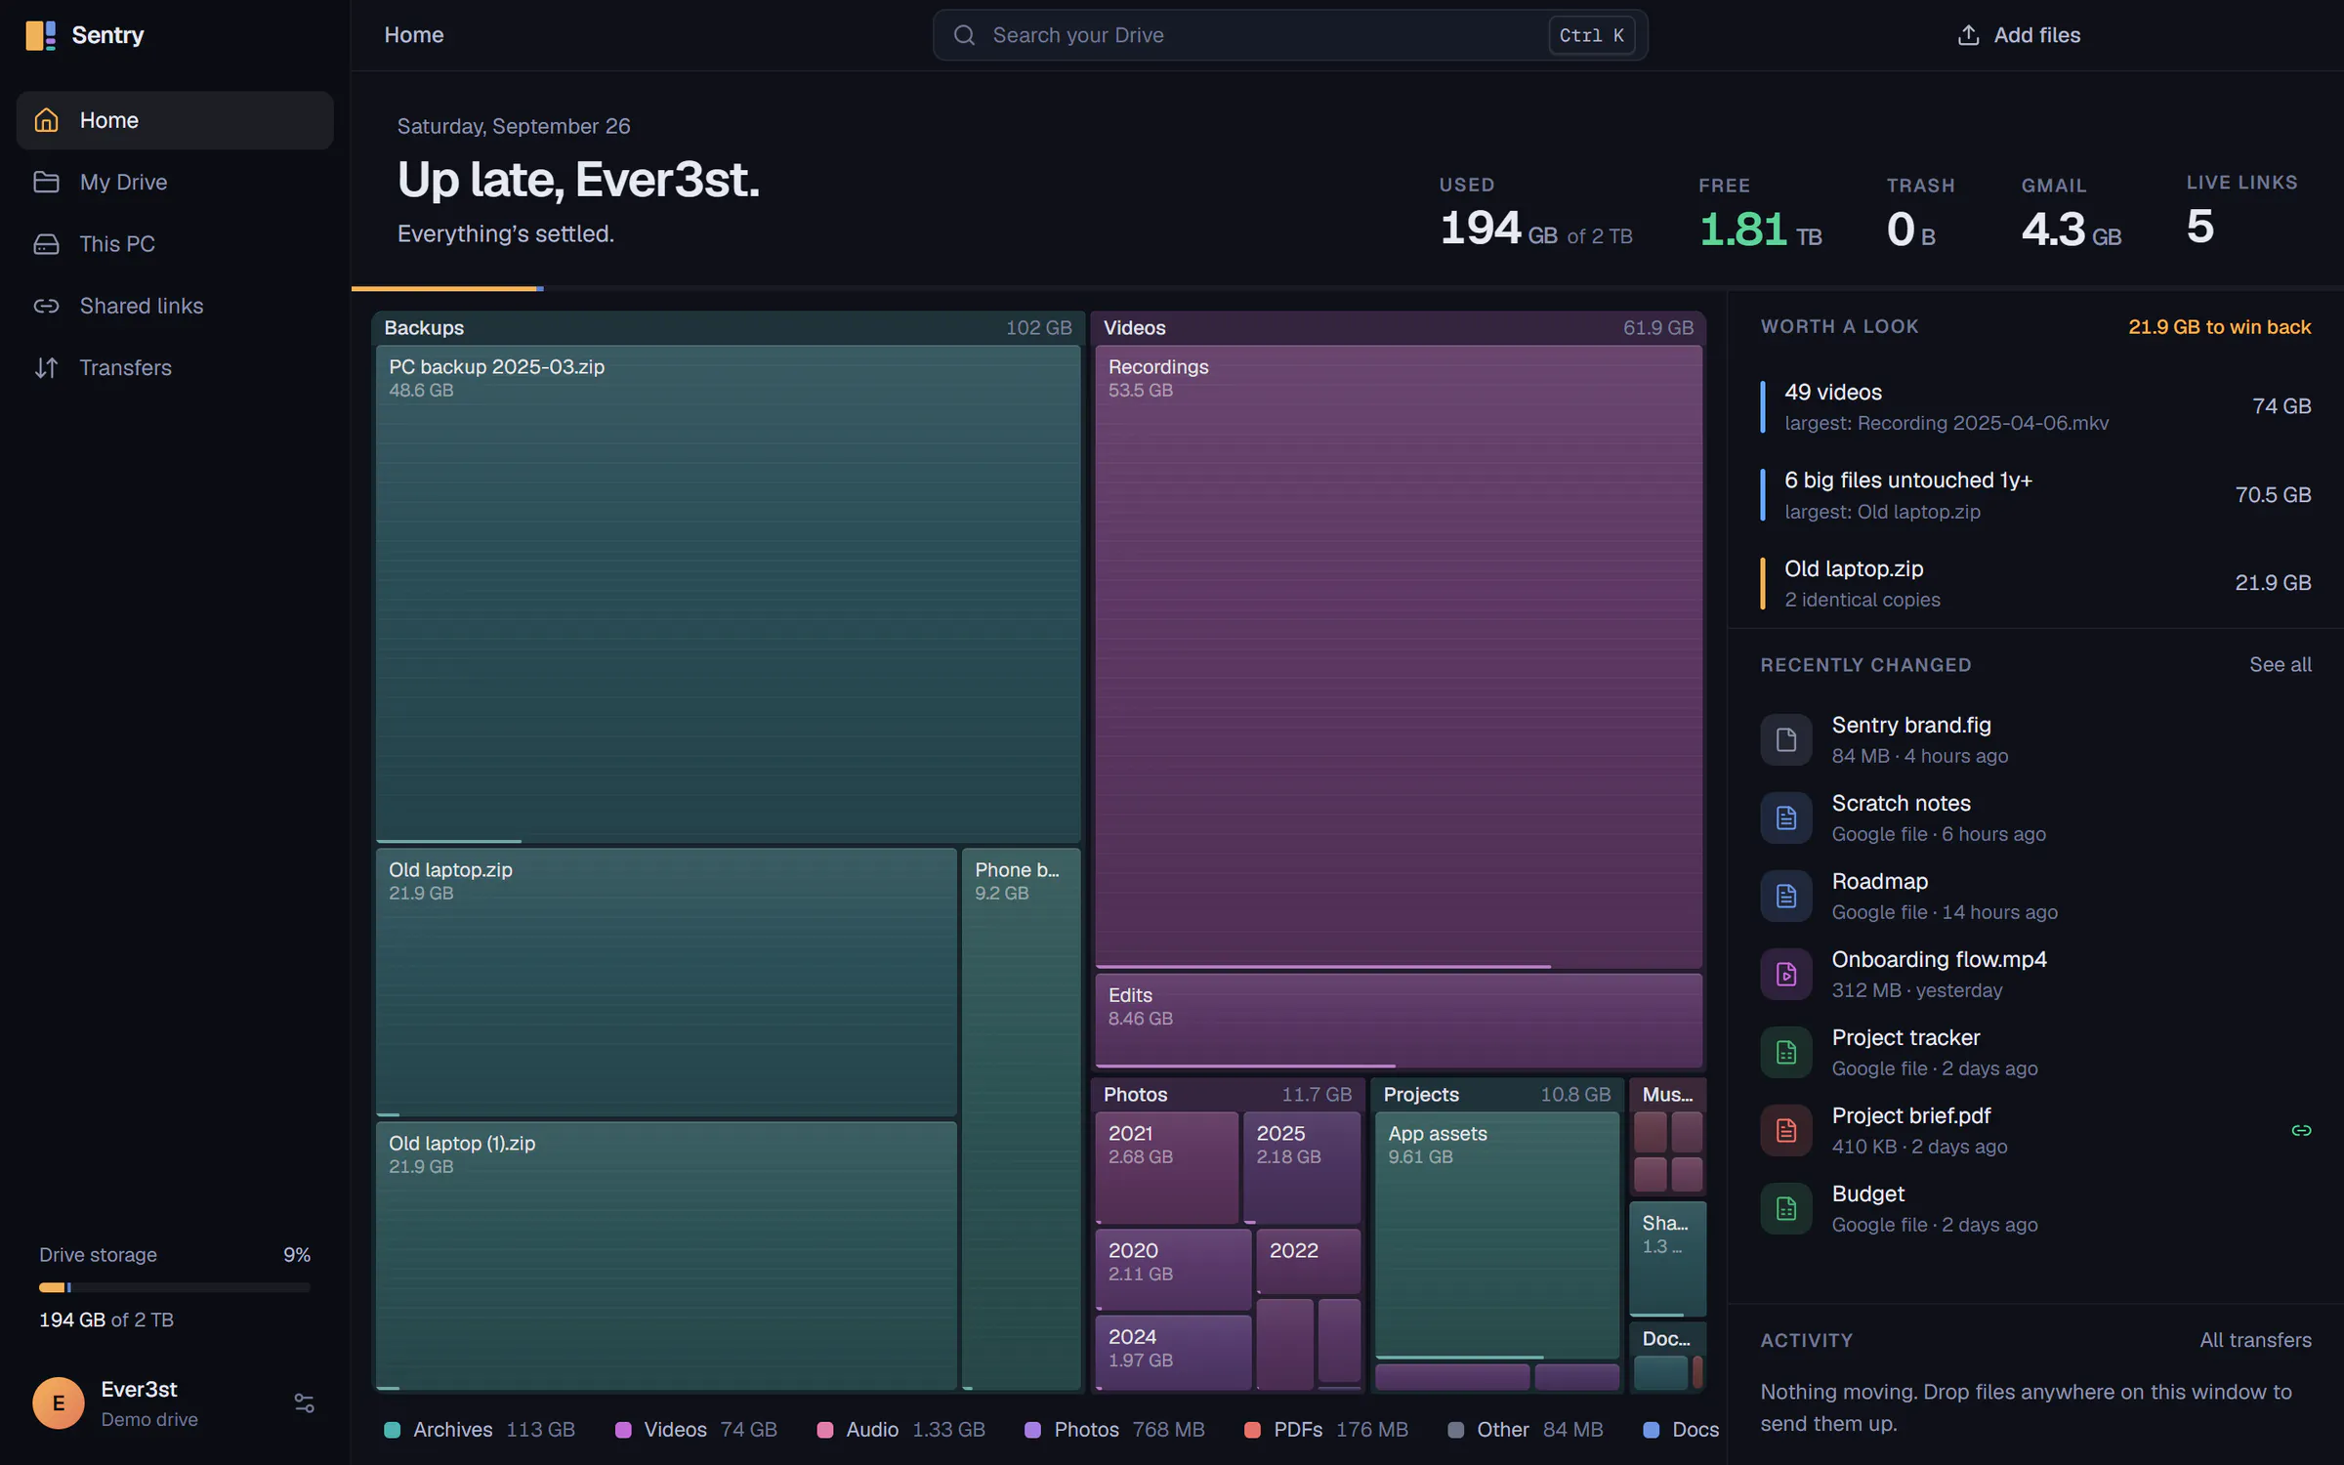Click the search magnifier icon
Viewport: 2344px width, 1465px height.
[x=964, y=35]
